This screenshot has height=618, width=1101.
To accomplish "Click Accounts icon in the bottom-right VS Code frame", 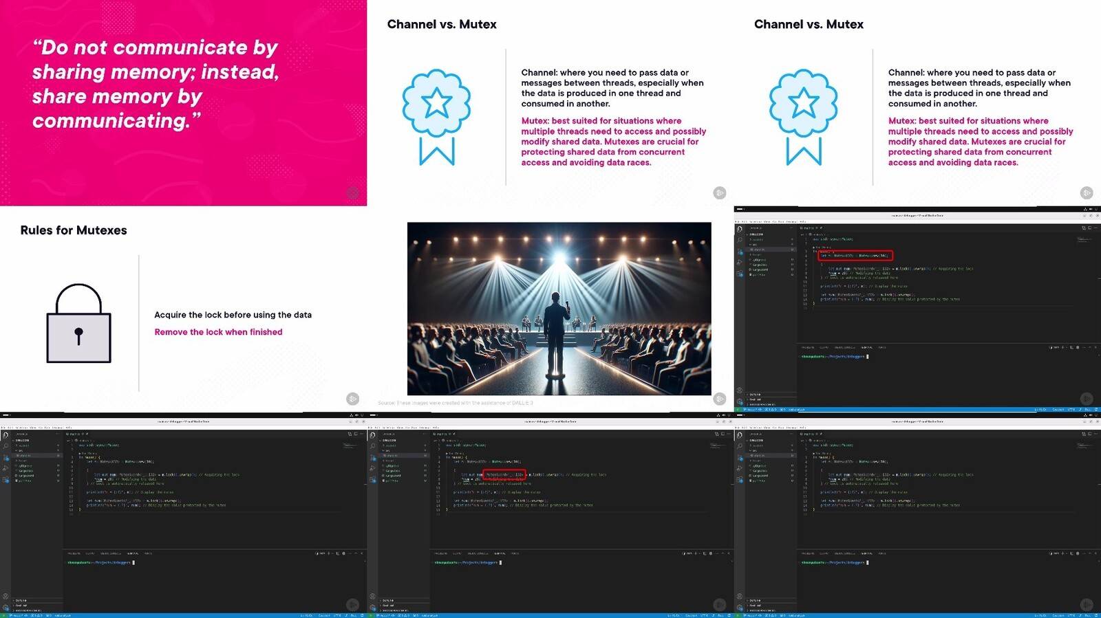I will tap(740, 596).
